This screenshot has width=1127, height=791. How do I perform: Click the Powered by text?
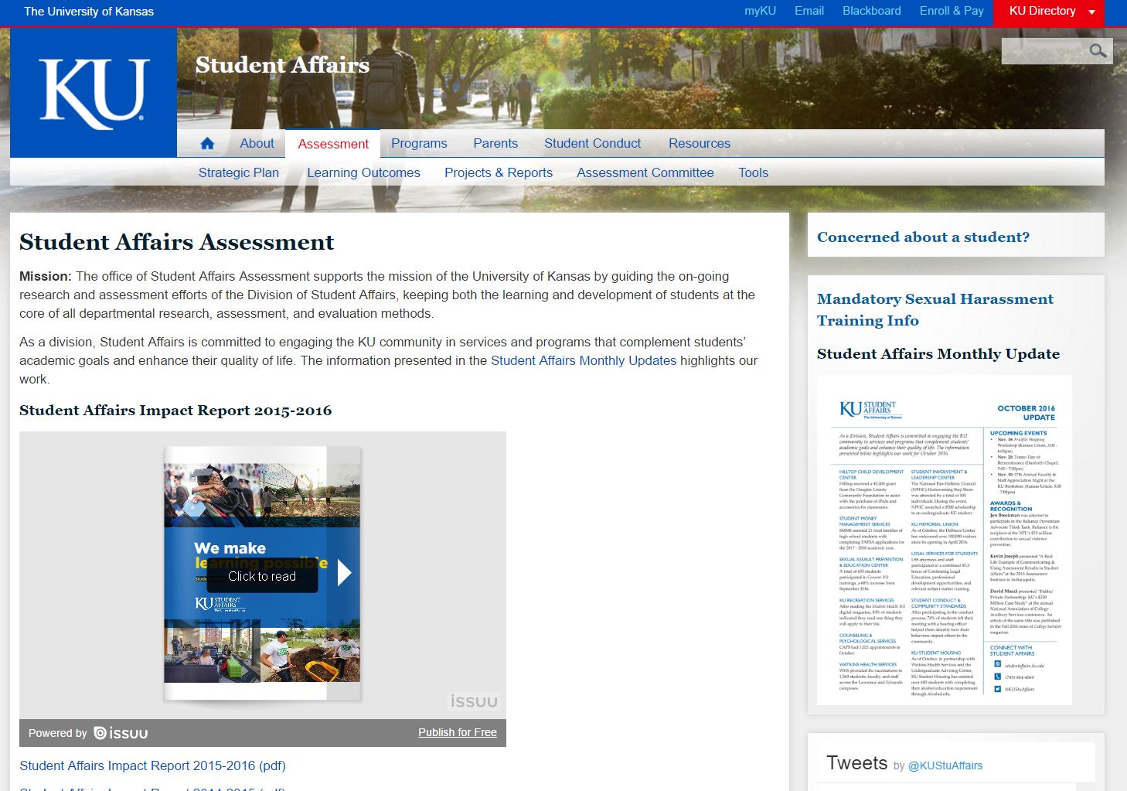click(58, 734)
